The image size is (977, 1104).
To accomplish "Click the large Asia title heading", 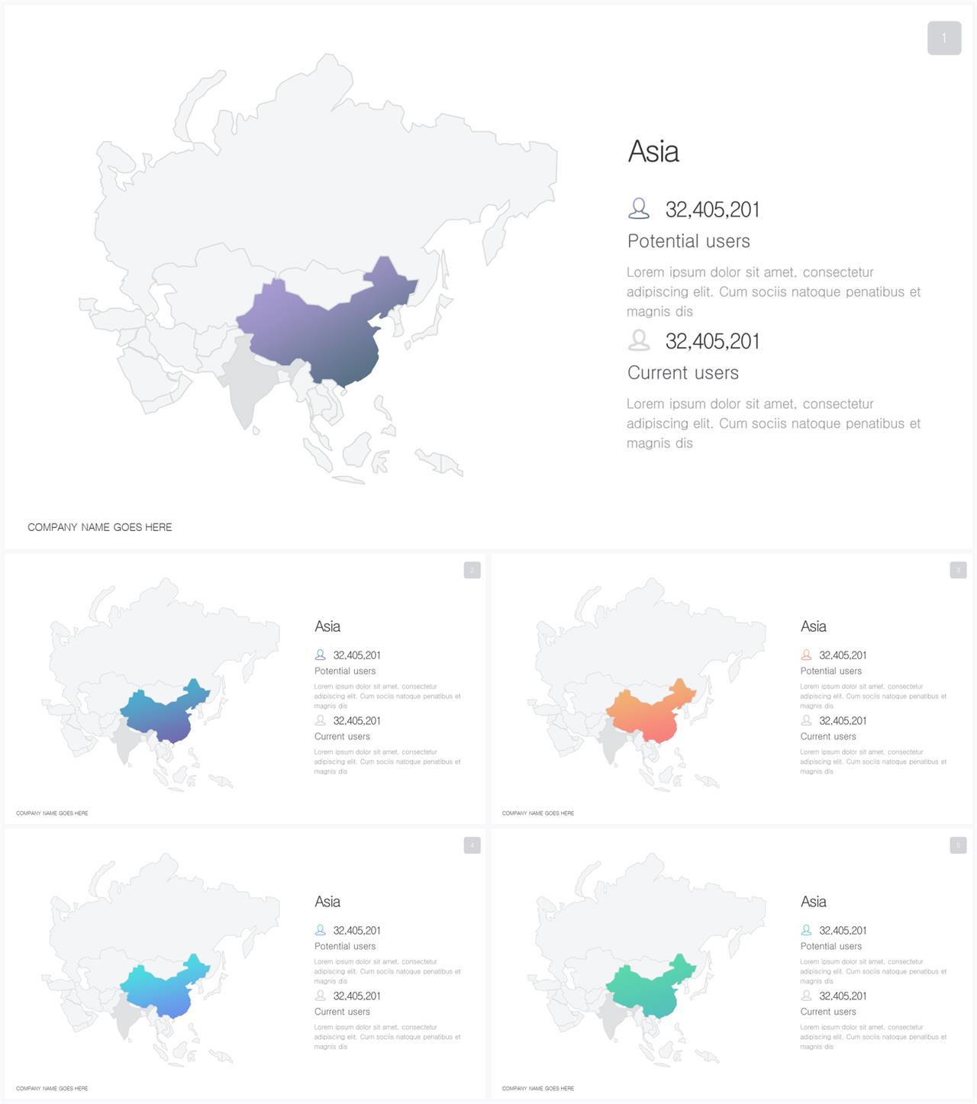I will click(653, 151).
